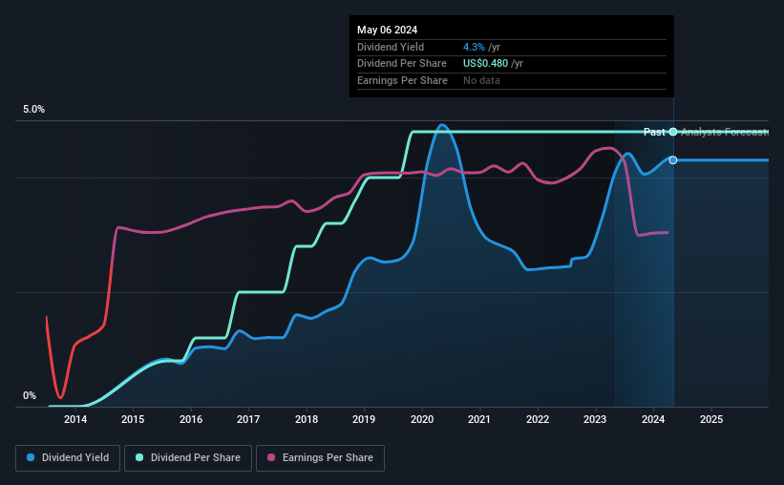Select the 2025 axis label
Screen dimensions: 784x485
[711, 419]
